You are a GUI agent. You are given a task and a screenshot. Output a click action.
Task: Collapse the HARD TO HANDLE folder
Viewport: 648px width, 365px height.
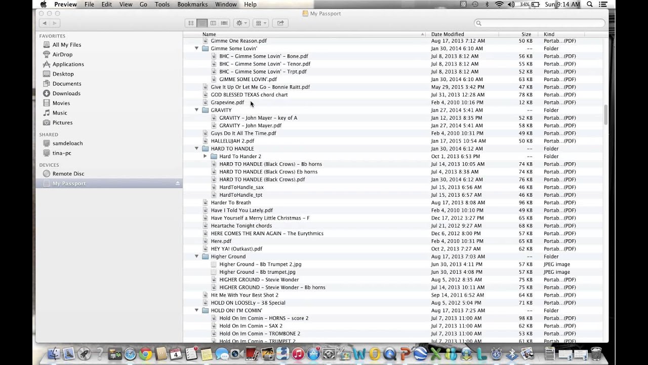(196, 149)
